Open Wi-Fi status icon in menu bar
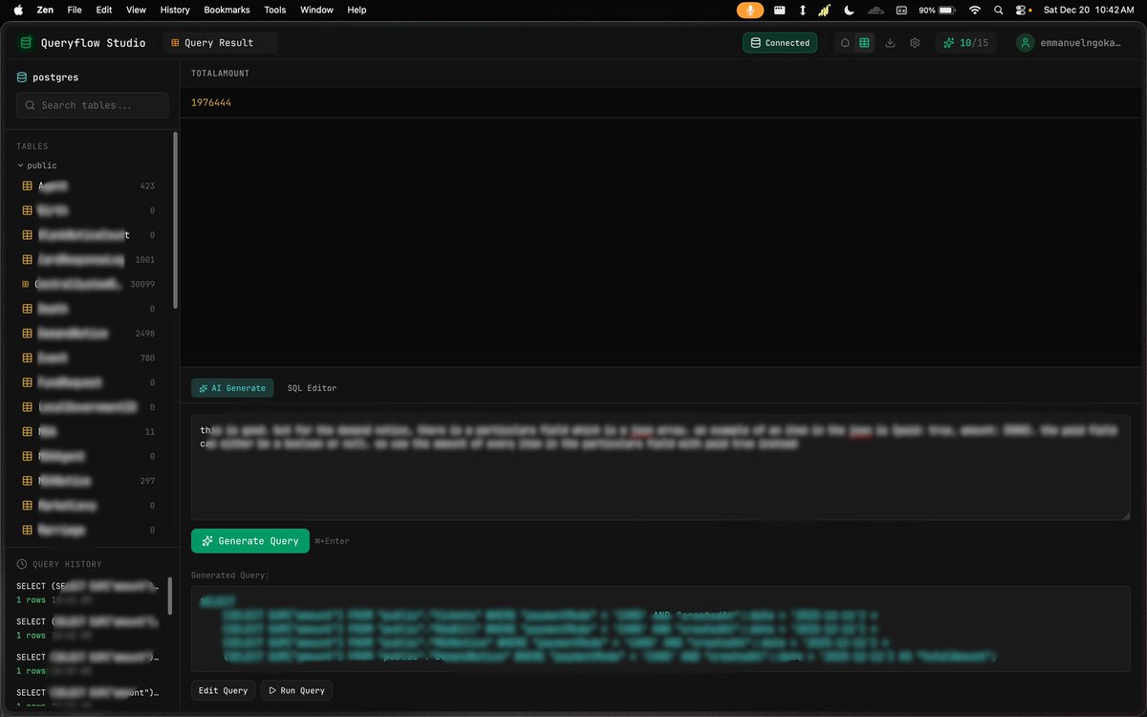 point(974,10)
